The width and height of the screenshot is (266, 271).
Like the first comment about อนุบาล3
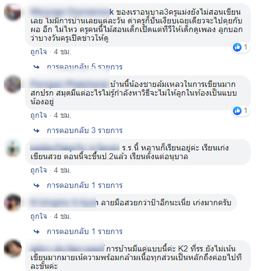coord(39,52)
